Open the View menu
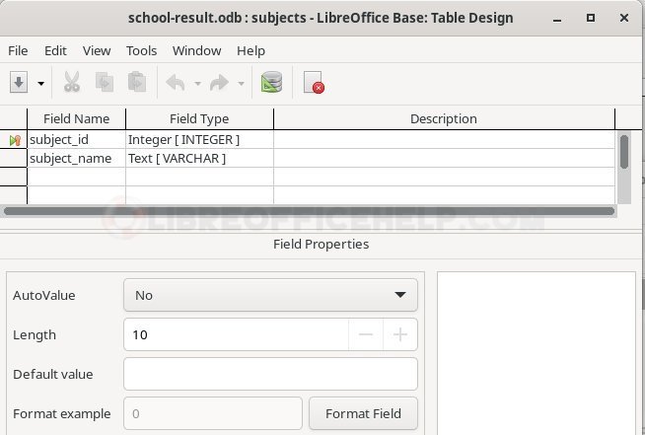645x435 pixels. point(97,50)
